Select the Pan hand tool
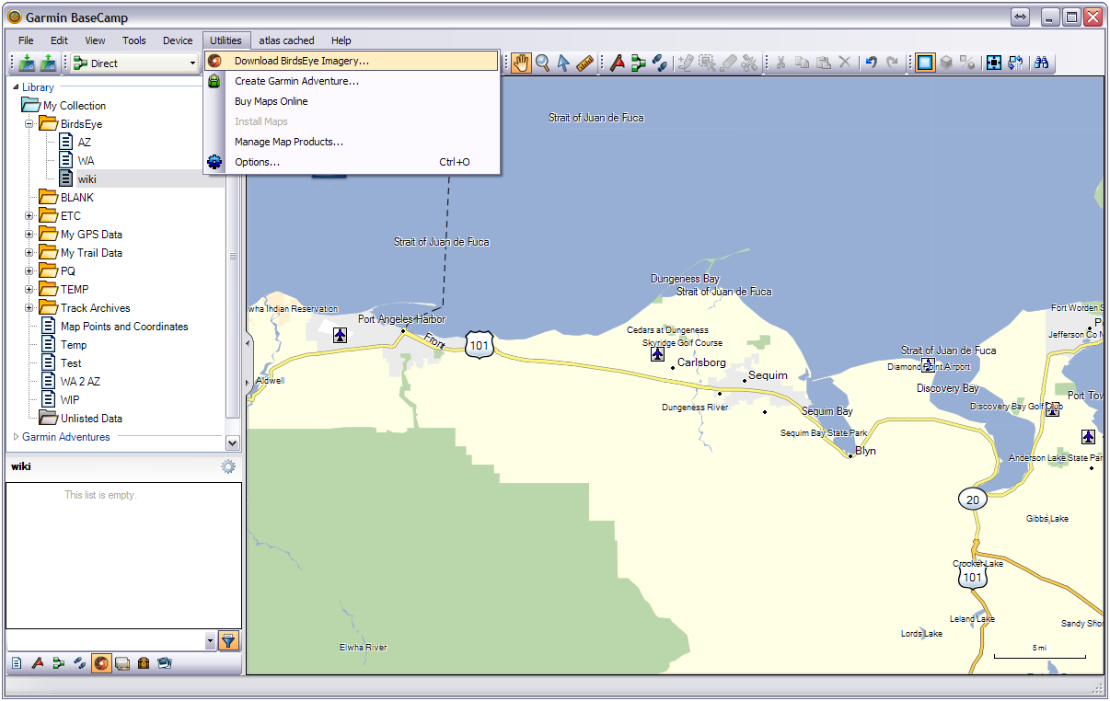Image resolution: width=1110 pixels, height=701 pixels. pos(522,63)
